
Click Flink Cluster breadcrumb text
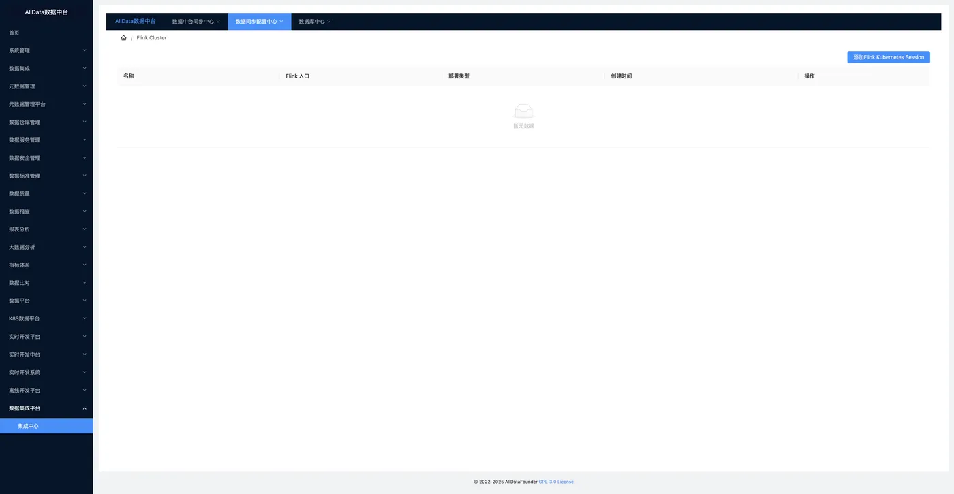(x=151, y=38)
